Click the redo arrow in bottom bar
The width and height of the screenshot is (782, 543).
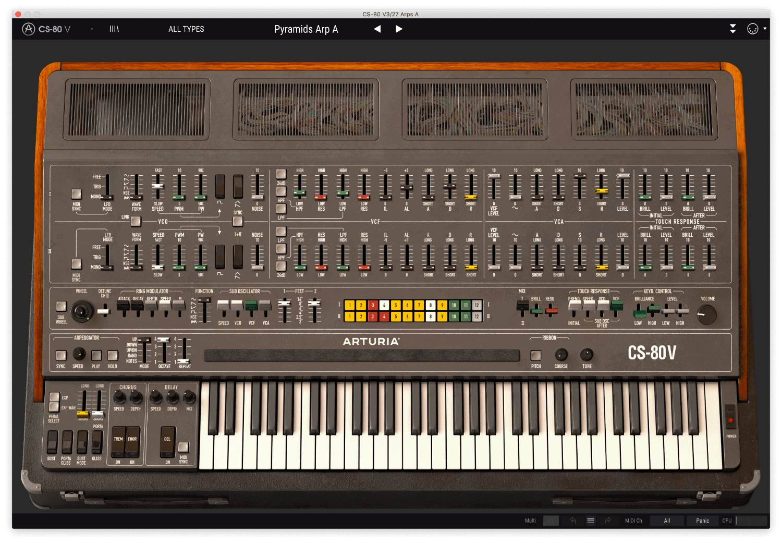click(608, 521)
